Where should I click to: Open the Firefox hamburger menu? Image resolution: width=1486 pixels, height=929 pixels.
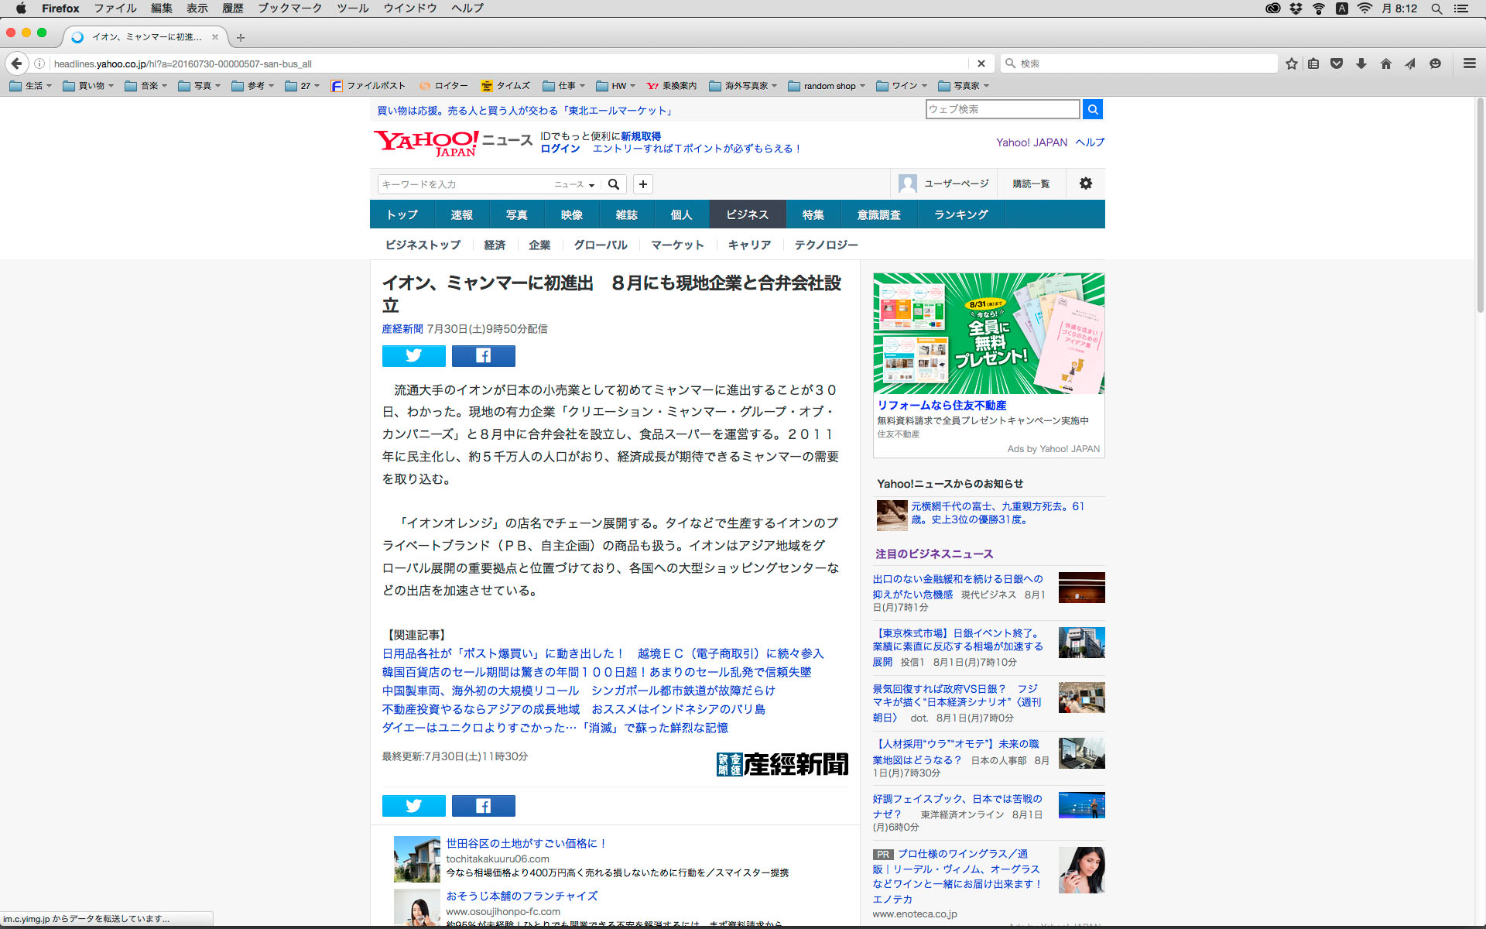click(1469, 63)
